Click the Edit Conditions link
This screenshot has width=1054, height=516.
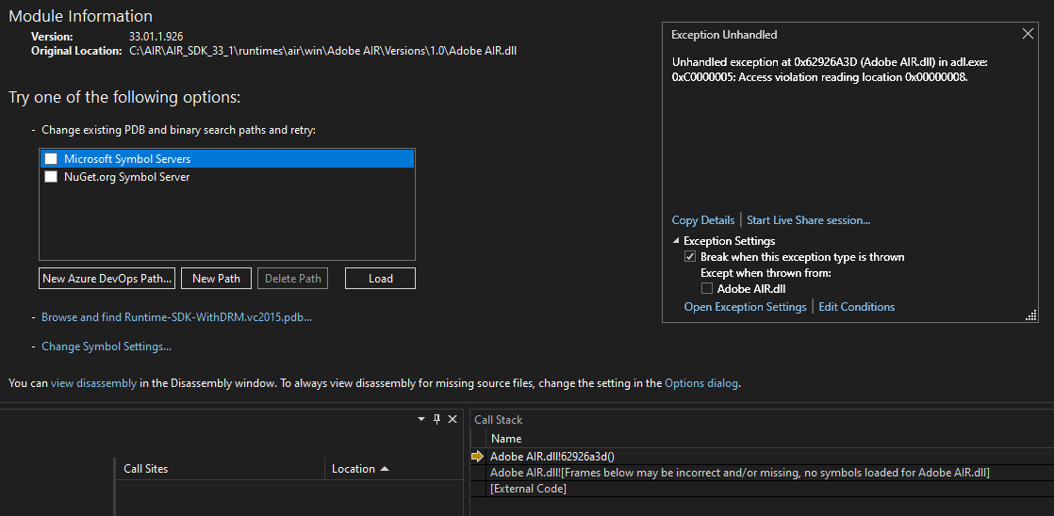click(x=857, y=307)
